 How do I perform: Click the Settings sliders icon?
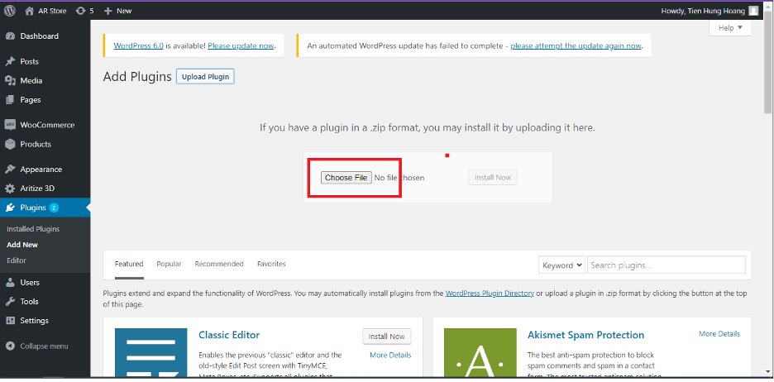tap(10, 321)
